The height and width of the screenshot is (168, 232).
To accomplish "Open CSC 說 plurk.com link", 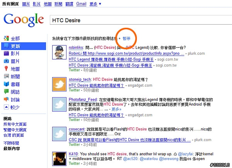I will point(130,140).
